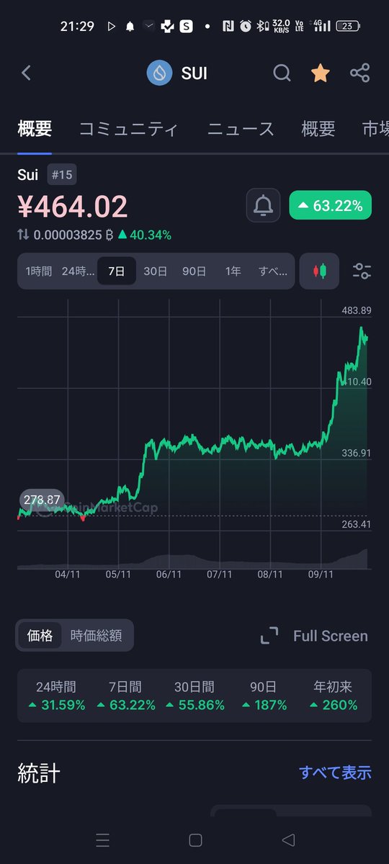This screenshot has width=389, height=864.
Task: Select the 1時間 chart range
Action: (x=39, y=271)
